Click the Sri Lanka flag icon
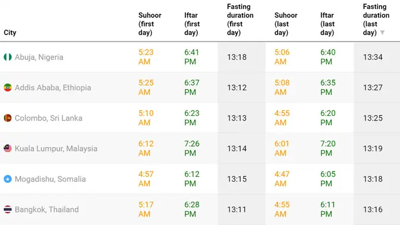Viewport: 400px width, 225px height. point(8,118)
